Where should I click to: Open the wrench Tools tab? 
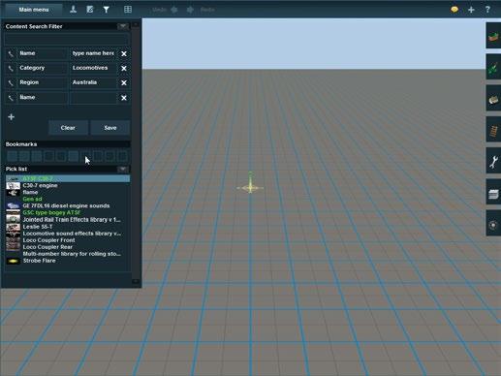[493, 162]
